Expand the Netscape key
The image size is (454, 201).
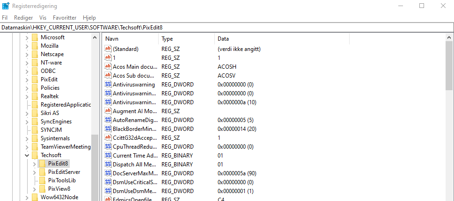click(x=27, y=54)
